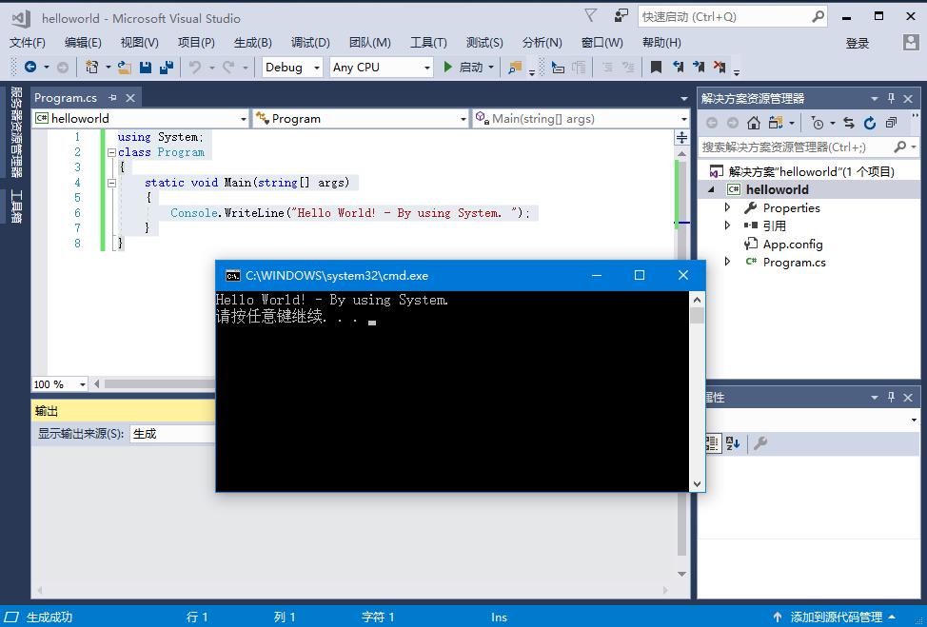Viewport: 927px width, 627px height.
Task: Click the Collapse All icon in Solution Explorer
Action: (x=891, y=123)
